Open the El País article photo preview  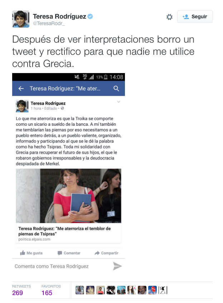(x=68, y=196)
